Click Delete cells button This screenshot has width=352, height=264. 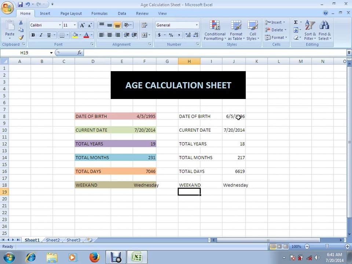click(276, 30)
